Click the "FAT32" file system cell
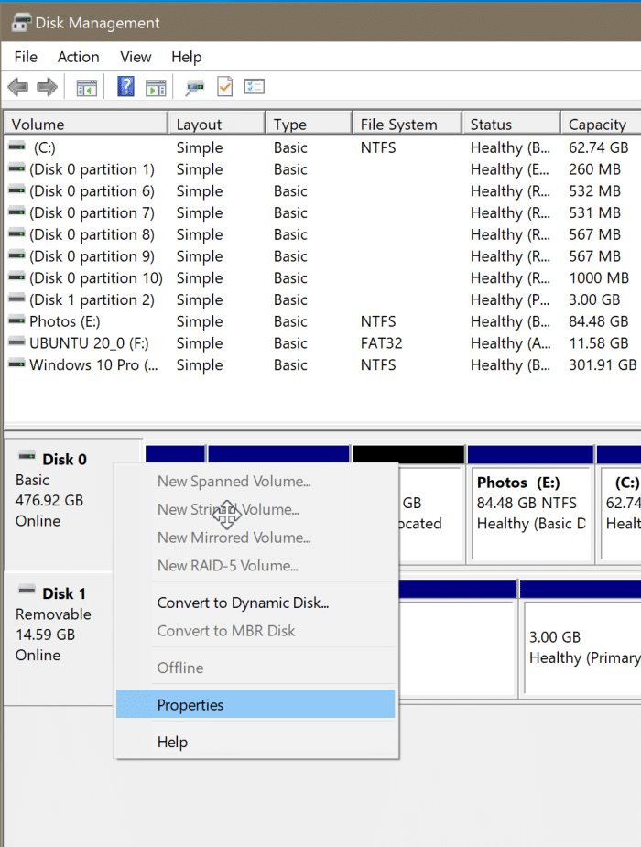Image resolution: width=641 pixels, height=847 pixels. tap(381, 343)
